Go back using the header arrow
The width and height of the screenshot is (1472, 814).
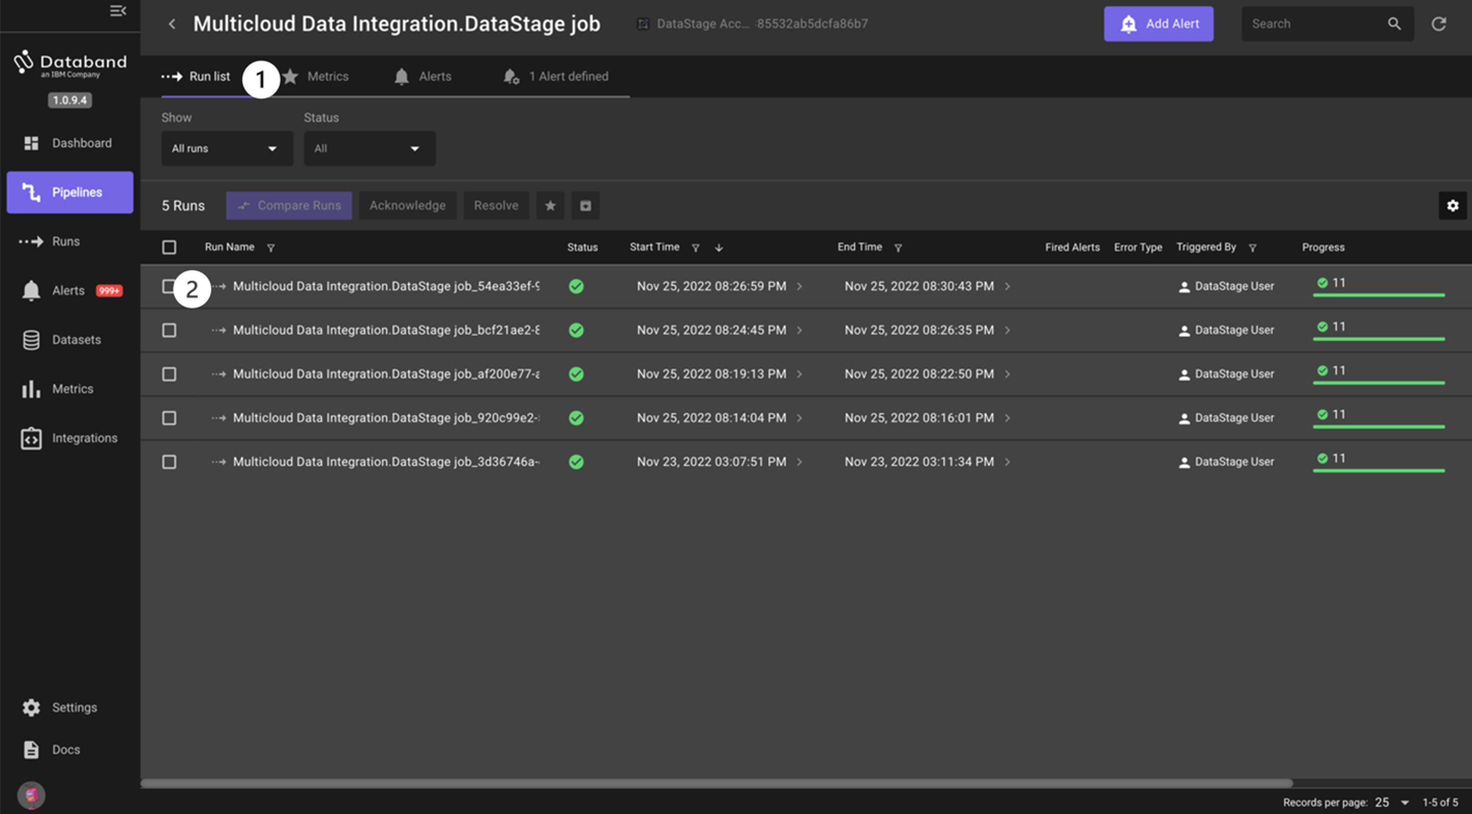point(172,24)
